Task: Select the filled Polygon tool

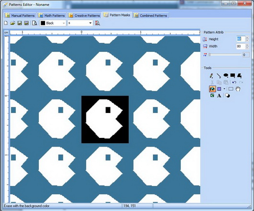Action: [x=240, y=75]
